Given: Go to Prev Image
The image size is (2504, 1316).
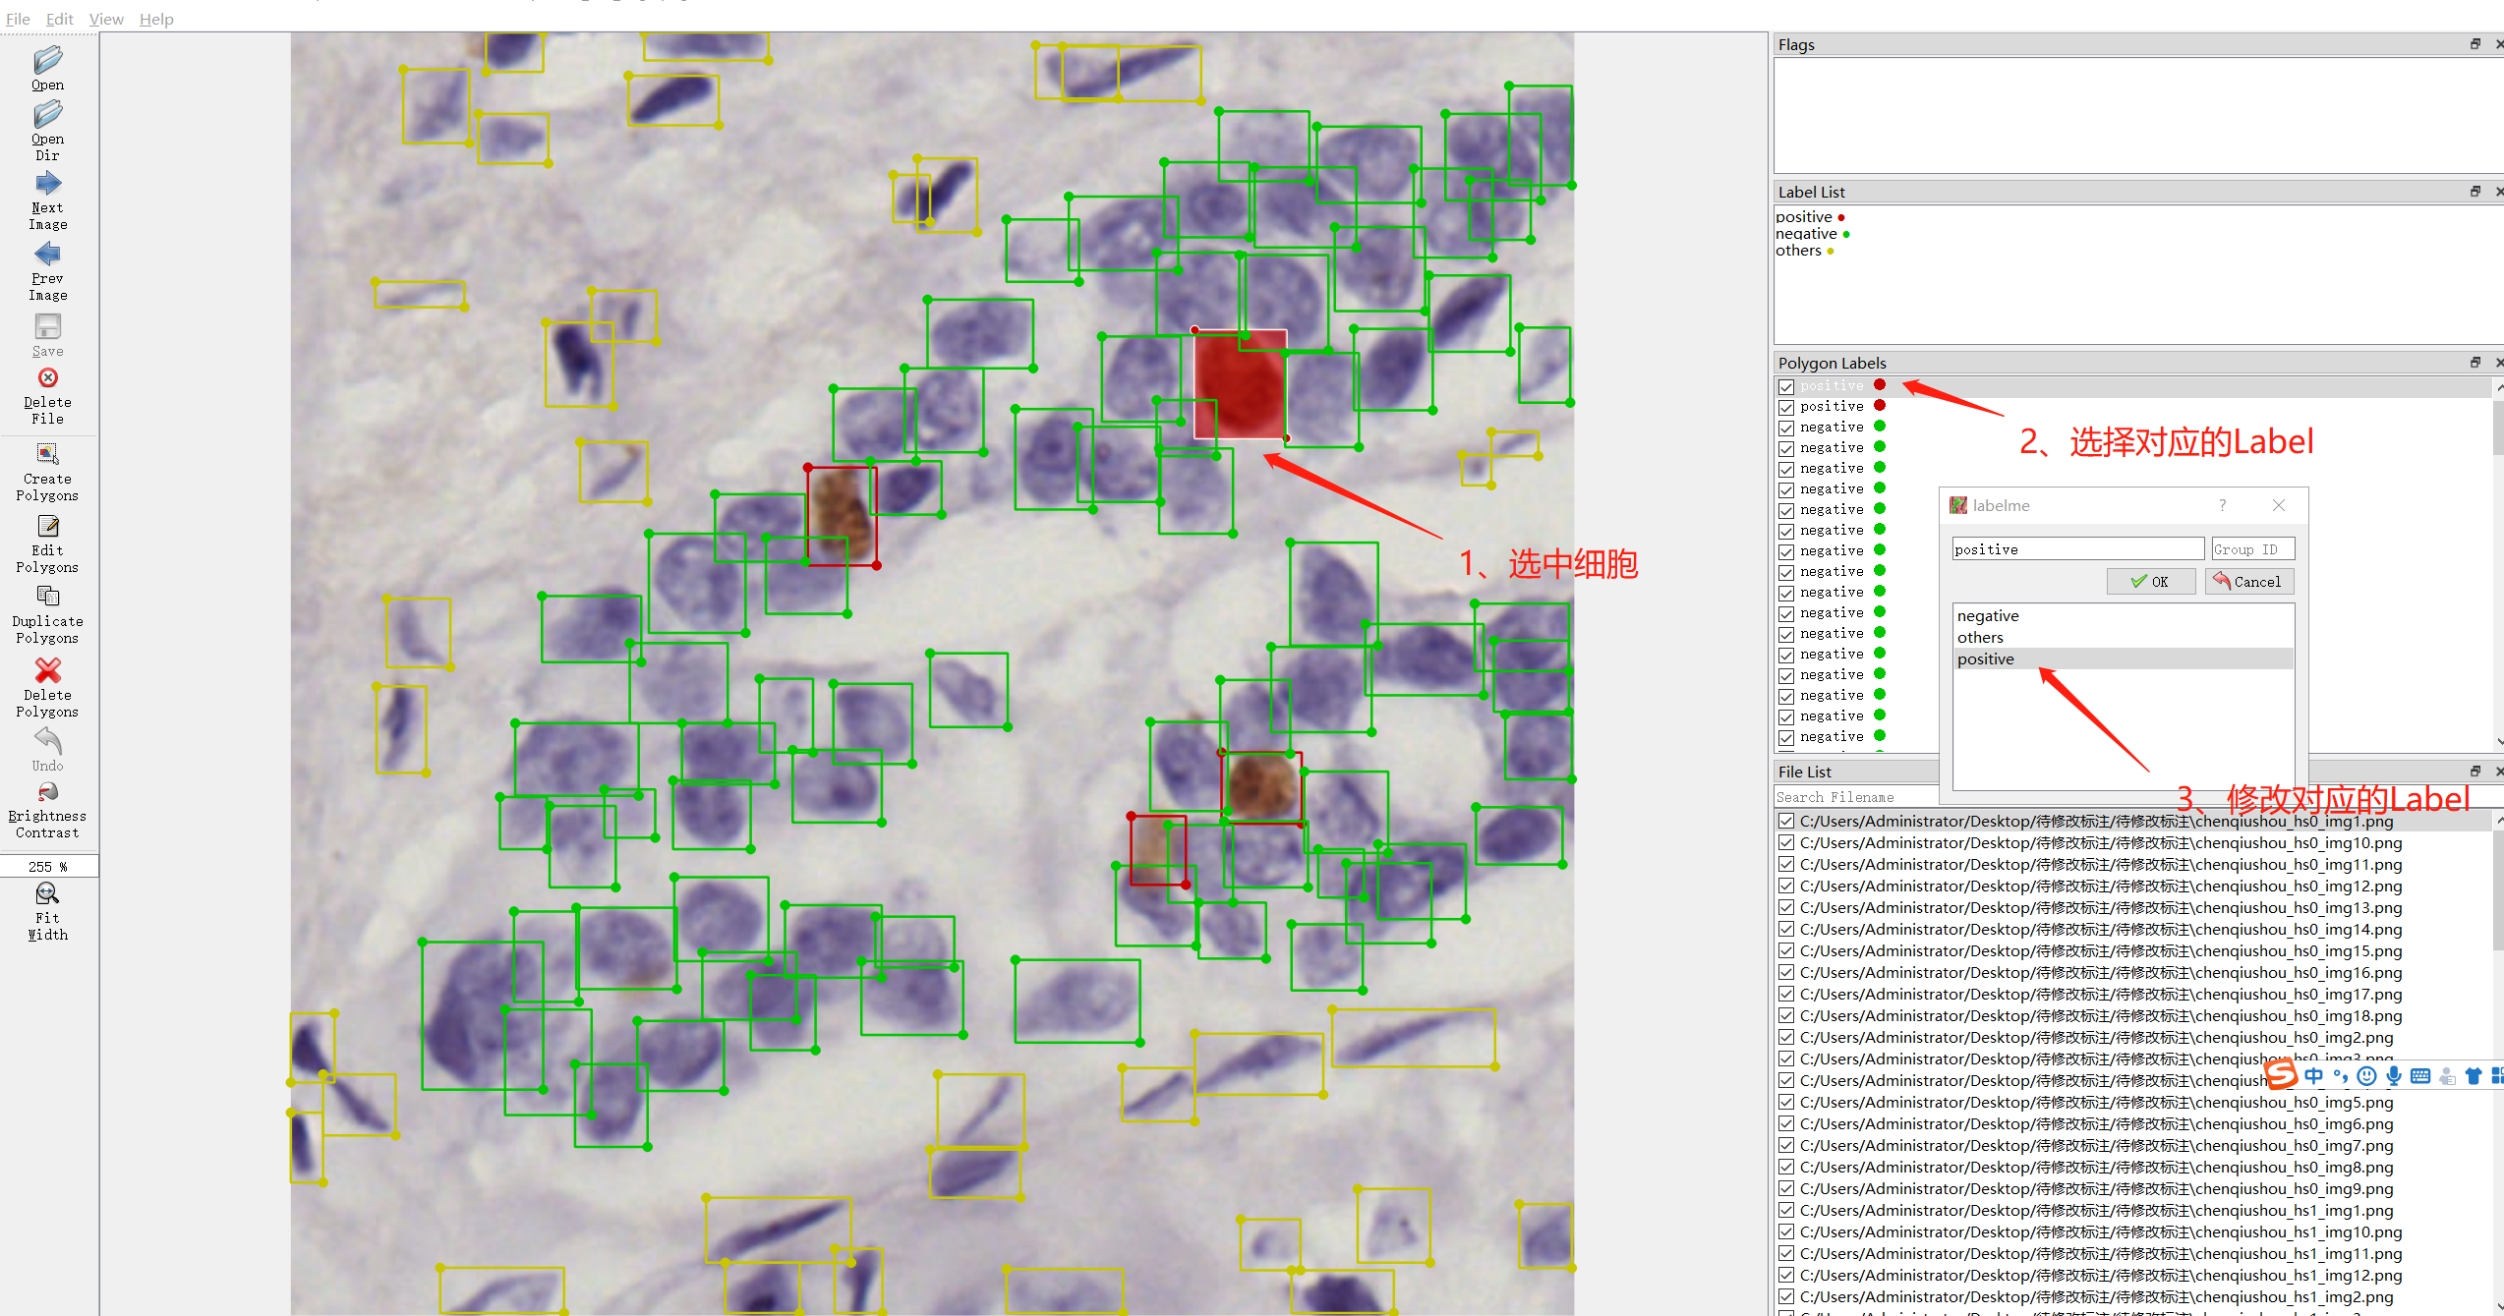Looking at the screenshot, I should coord(47,272).
